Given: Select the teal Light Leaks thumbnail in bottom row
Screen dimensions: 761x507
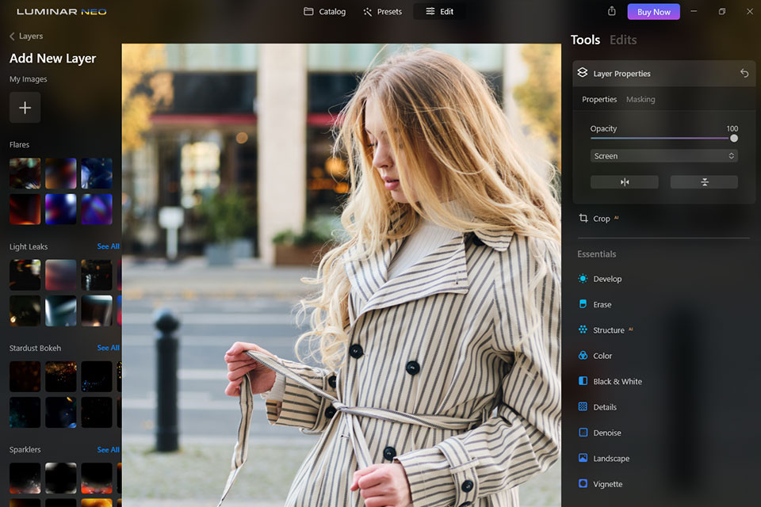Looking at the screenshot, I should (61, 311).
